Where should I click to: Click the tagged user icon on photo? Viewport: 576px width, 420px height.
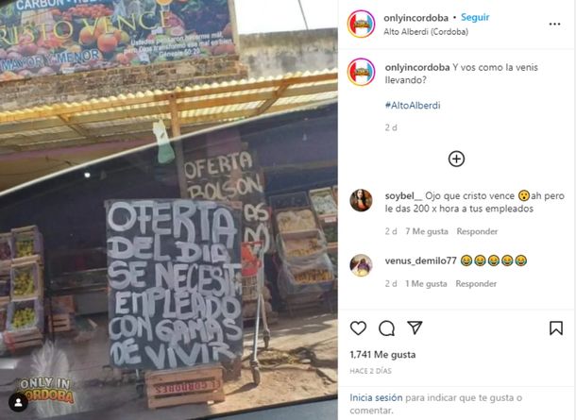[x=18, y=402]
